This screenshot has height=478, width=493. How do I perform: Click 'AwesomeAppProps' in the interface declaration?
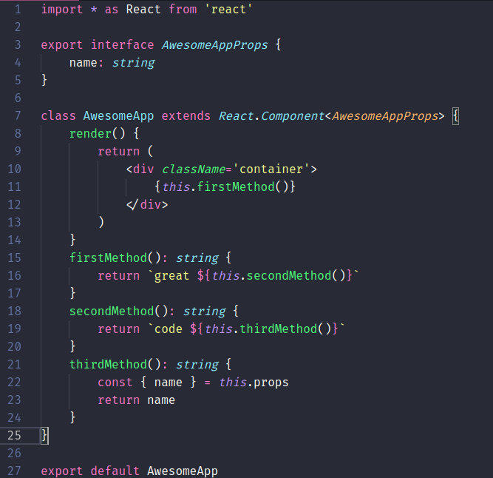coord(215,44)
